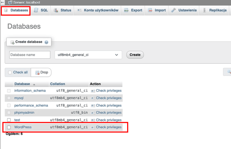Open the information_schema database
Image resolution: width=231 pixels, height=149 pixels.
point(30,91)
